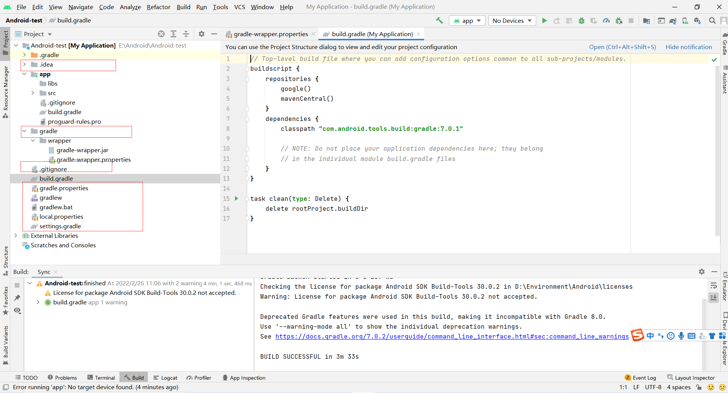Viewport: 728px width, 393px height.
Task: Click the read-only lock icon in status bar
Action: (699, 387)
